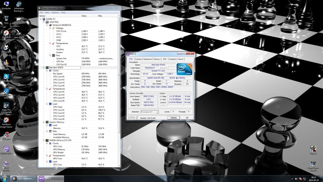Open the VLC media player desktop icon

[x=6, y=62]
